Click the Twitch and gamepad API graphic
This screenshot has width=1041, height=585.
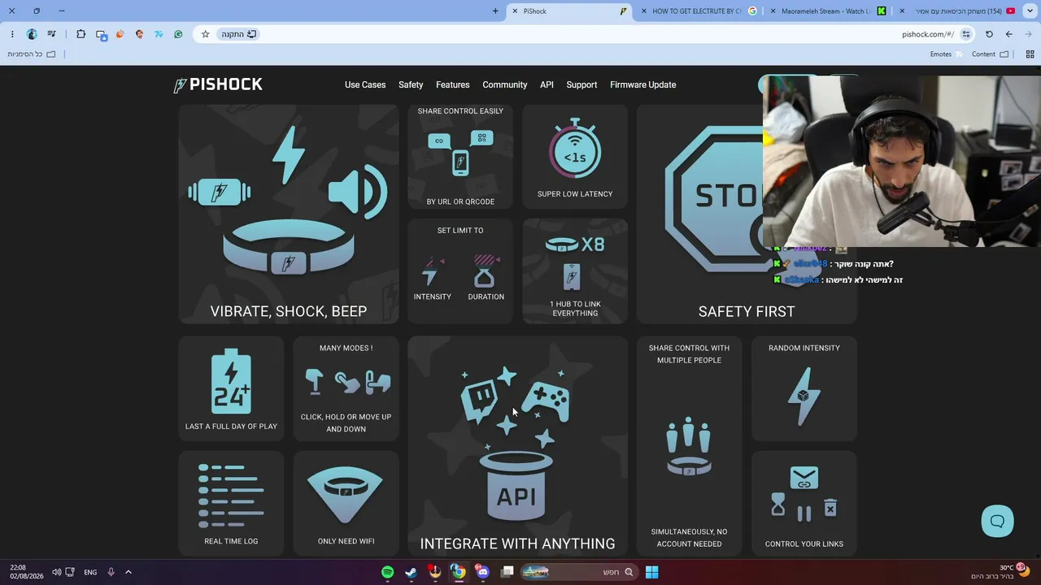pyautogui.click(x=517, y=443)
